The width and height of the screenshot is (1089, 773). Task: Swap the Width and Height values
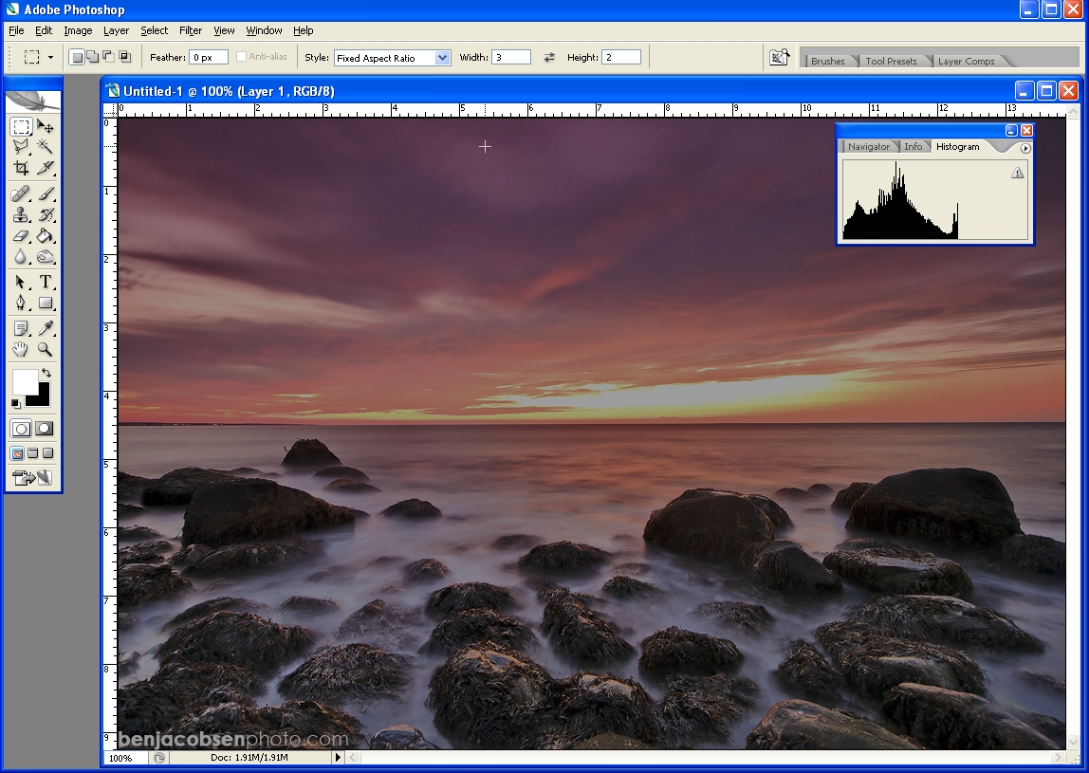pyautogui.click(x=549, y=58)
